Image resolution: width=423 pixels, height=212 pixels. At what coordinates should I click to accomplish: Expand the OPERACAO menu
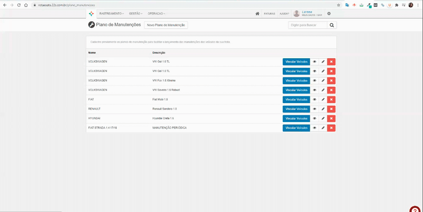156,14
